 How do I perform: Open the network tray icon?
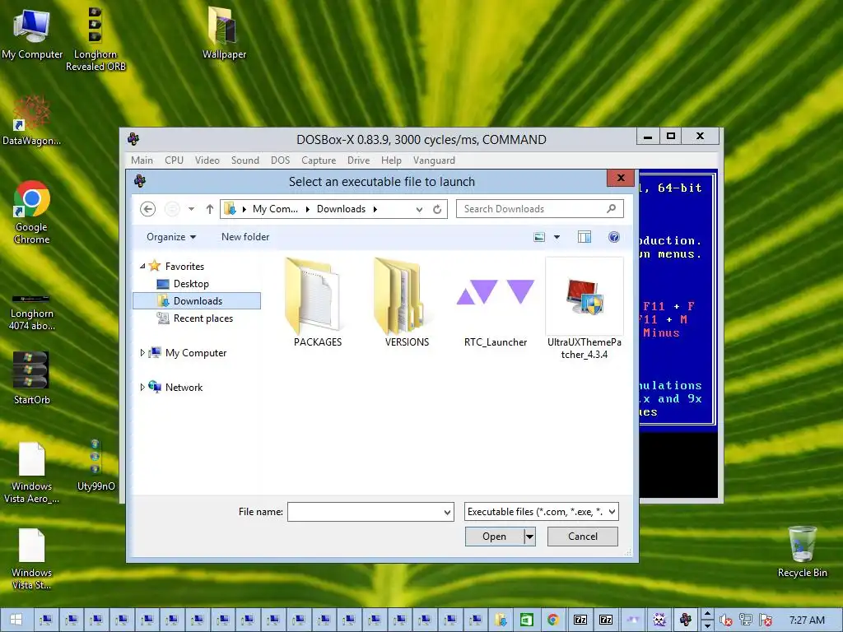(x=745, y=620)
